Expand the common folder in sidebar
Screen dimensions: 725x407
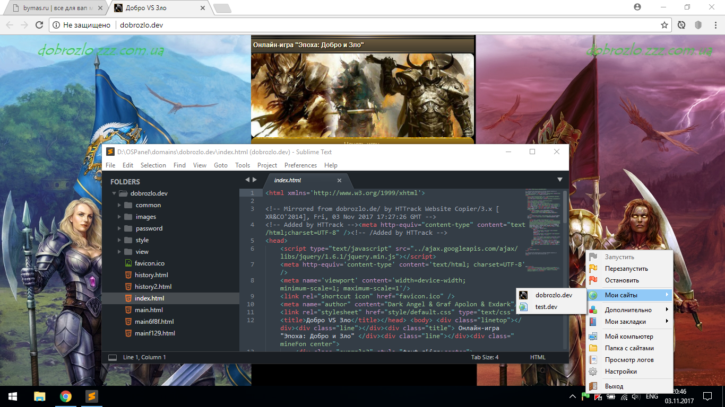pos(119,205)
